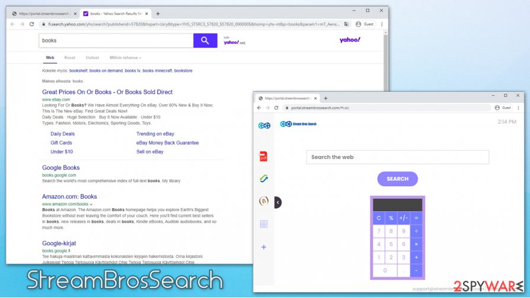Click the Daily Deals eBay sublink
530x298 pixels.
click(x=62, y=134)
